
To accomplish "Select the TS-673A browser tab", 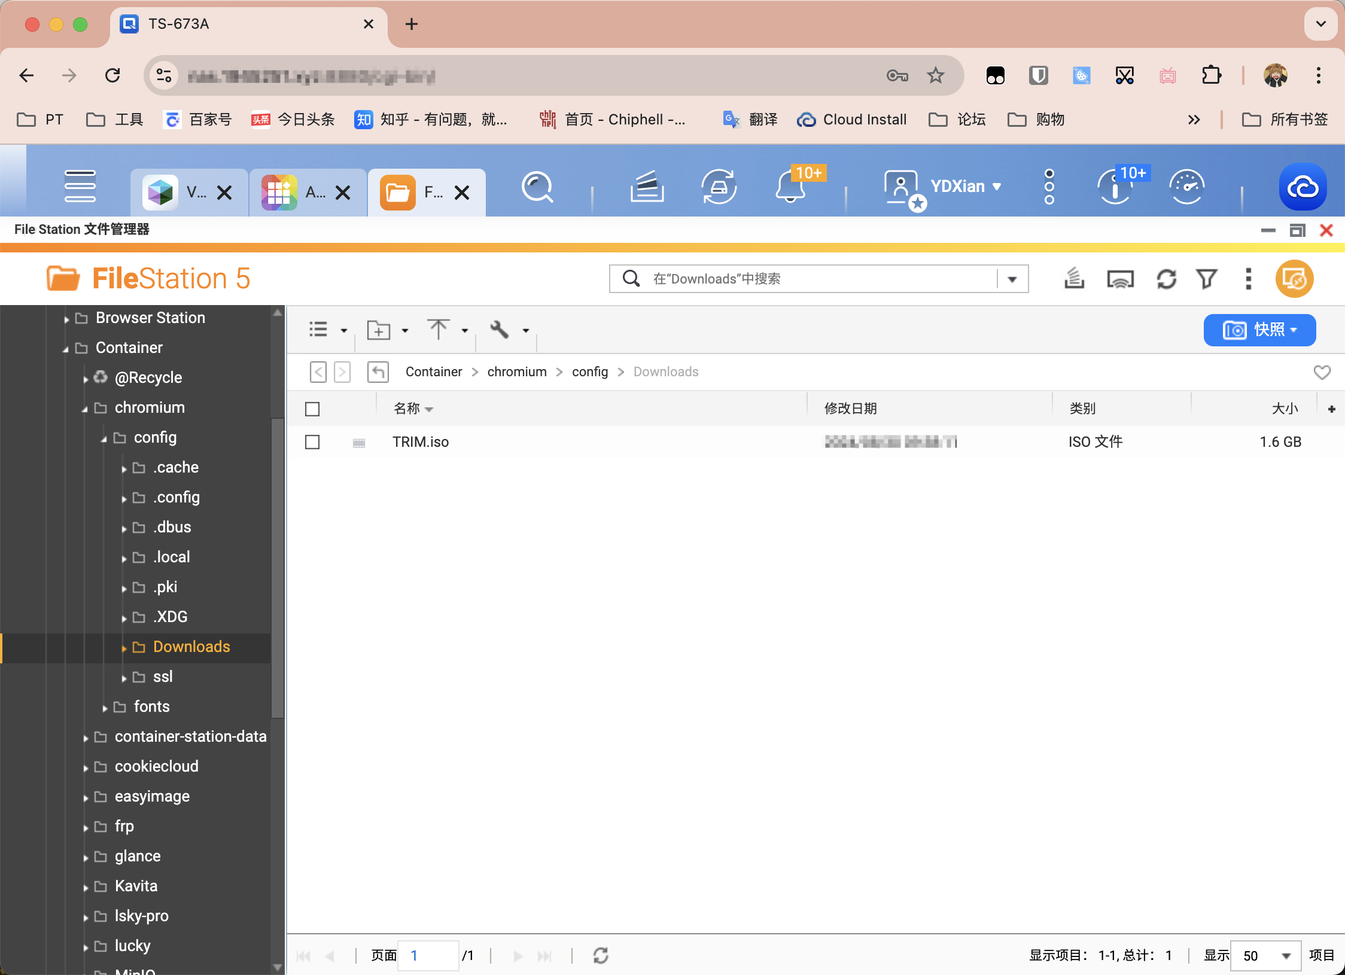I will point(248,24).
